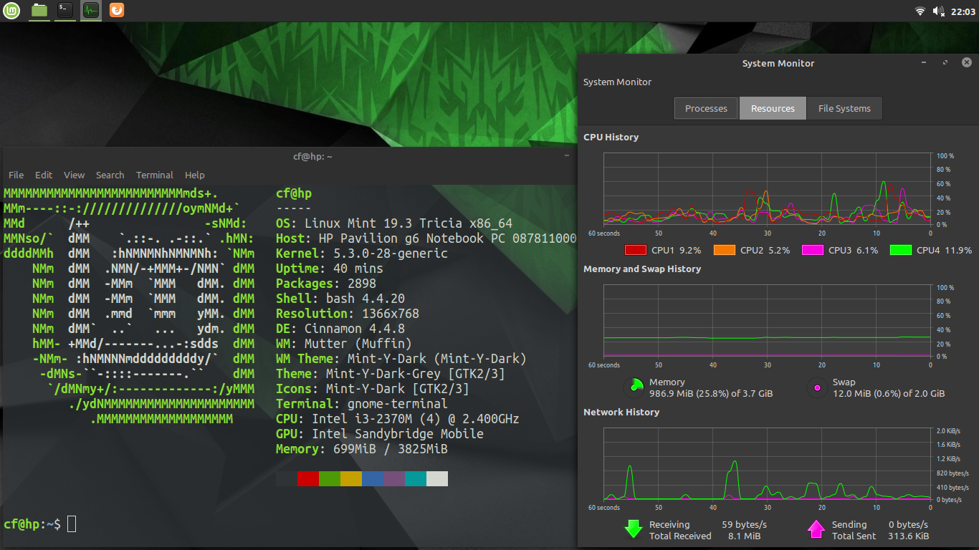Screen dimensions: 979x550
Task: Open the Linux Mint menu
Action: 12,10
